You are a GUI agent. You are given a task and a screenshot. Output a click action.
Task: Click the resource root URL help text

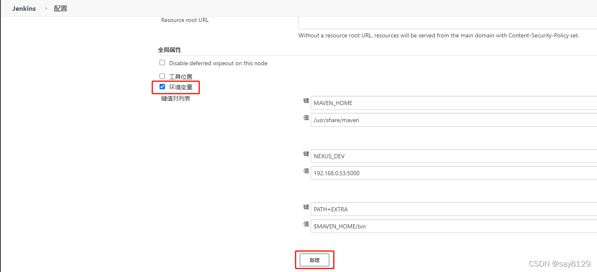[x=439, y=36]
